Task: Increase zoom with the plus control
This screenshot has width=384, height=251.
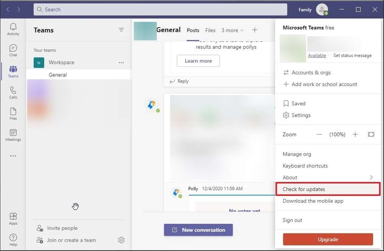Action: point(355,134)
